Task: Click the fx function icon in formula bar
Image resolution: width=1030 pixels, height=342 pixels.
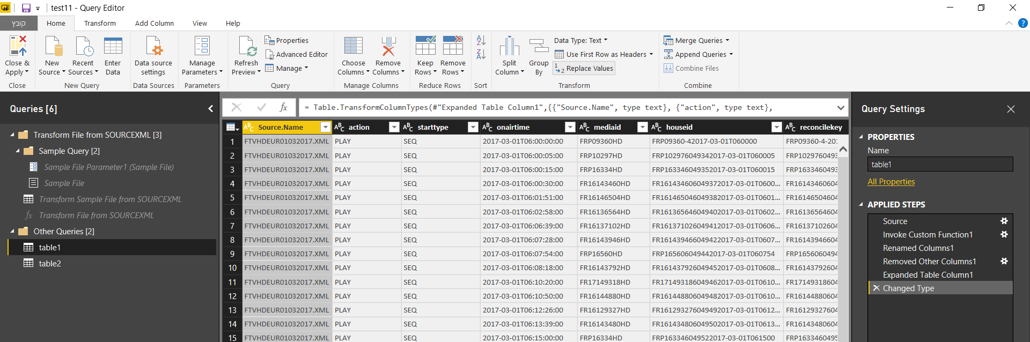Action: point(284,107)
